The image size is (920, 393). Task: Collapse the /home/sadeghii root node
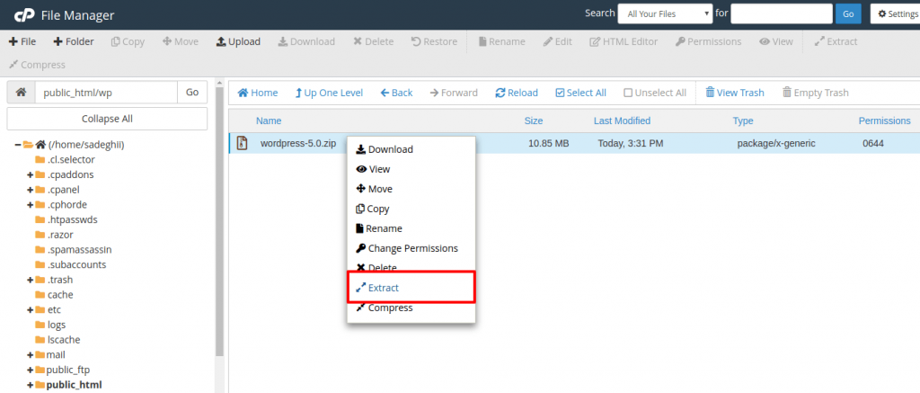18,145
